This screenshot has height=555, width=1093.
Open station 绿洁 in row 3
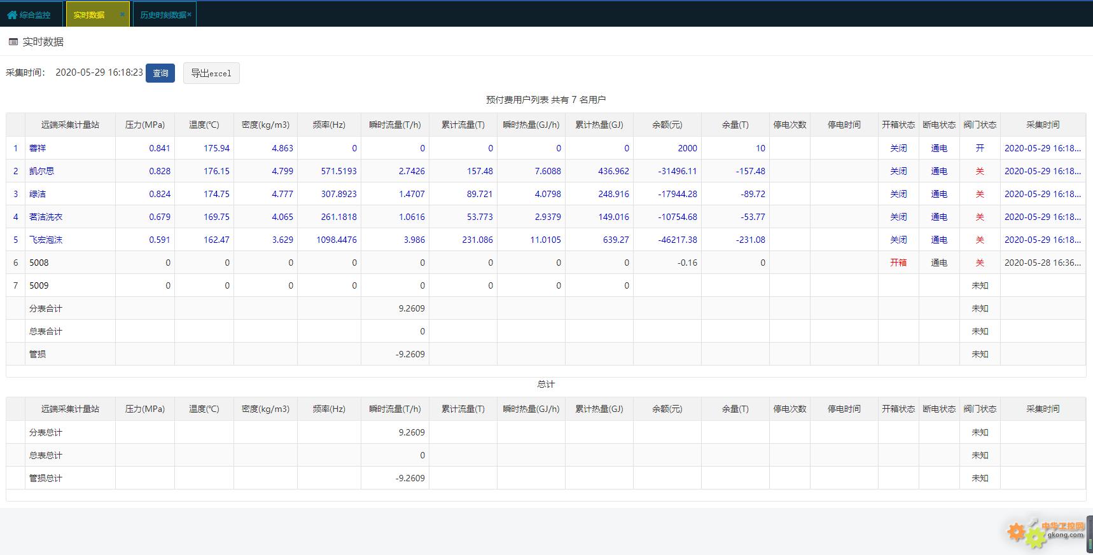click(x=38, y=194)
